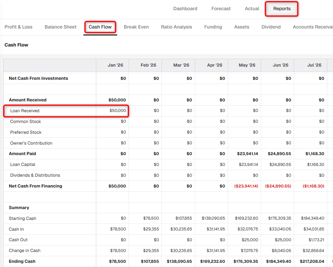This screenshot has width=333, height=267.
Task: Open the Accounts Receivable report tab
Action: tap(313, 27)
